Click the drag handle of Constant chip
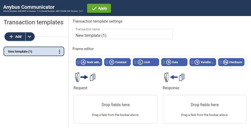This screenshot has height=128, width=251. point(107,62)
